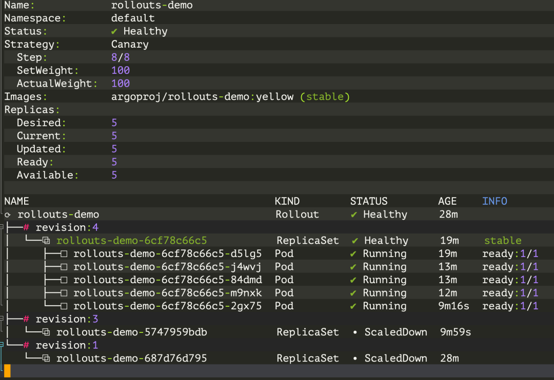The image size is (554, 380).
Task: Click the "Rollout" kind cell
Action: 297,215
